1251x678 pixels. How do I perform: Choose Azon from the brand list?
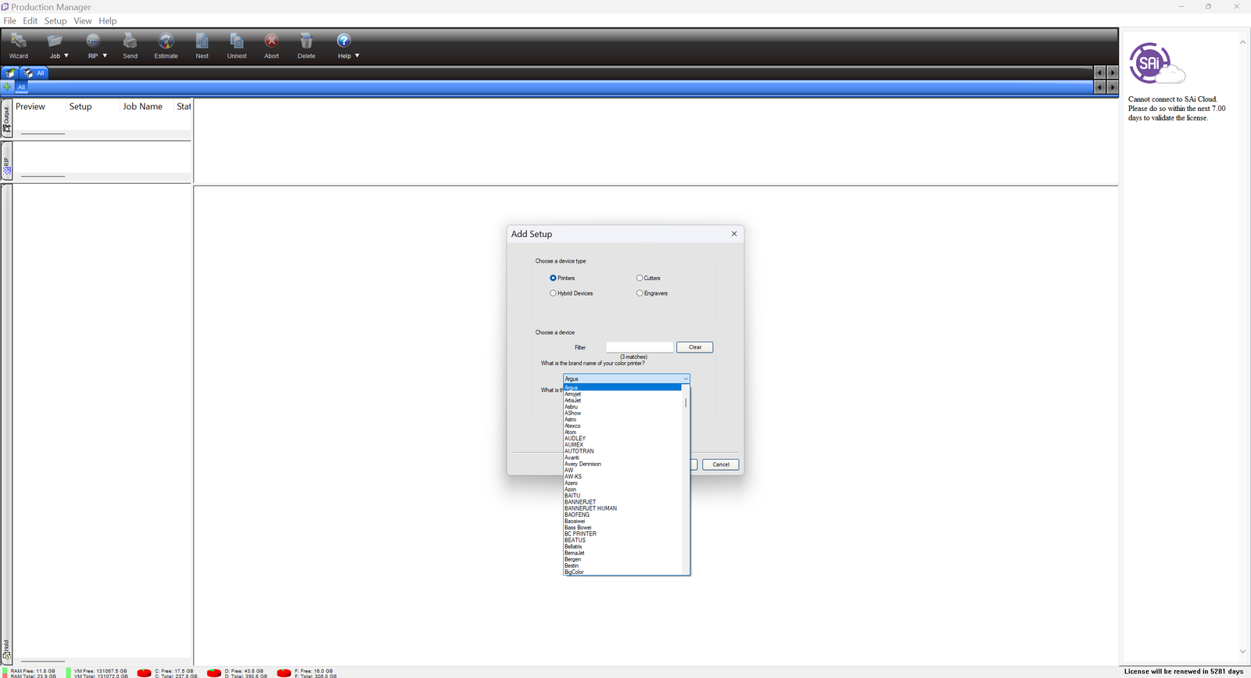click(622, 489)
